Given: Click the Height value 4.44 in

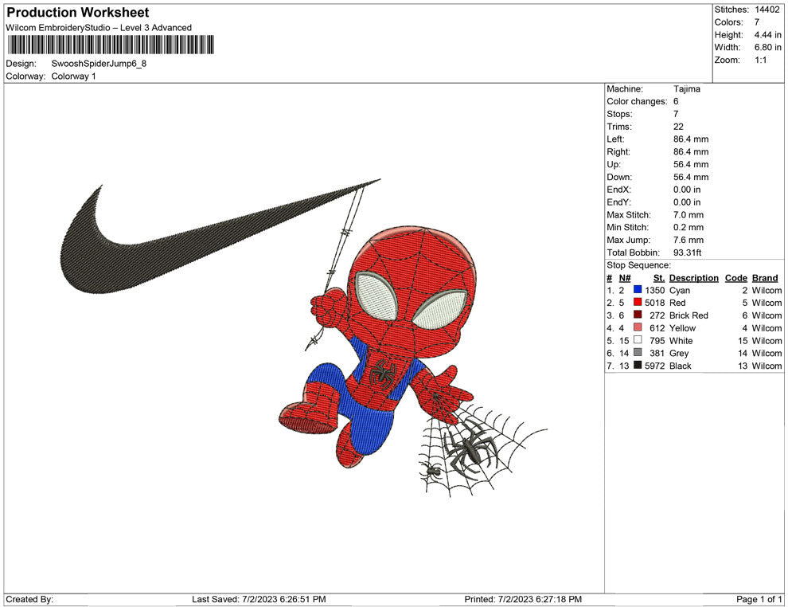Looking at the screenshot, I should (x=767, y=35).
